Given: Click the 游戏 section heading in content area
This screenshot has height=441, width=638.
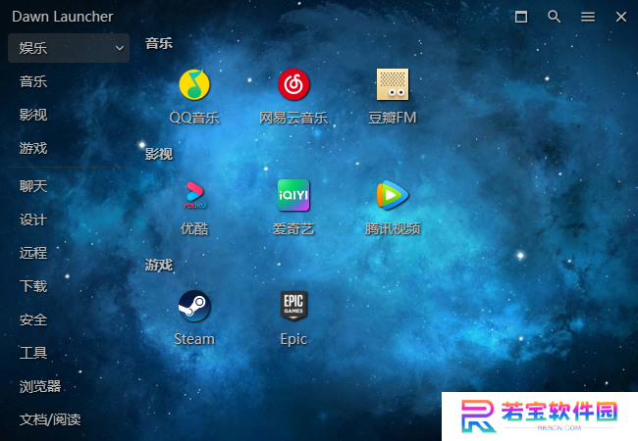Looking at the screenshot, I should click(159, 266).
